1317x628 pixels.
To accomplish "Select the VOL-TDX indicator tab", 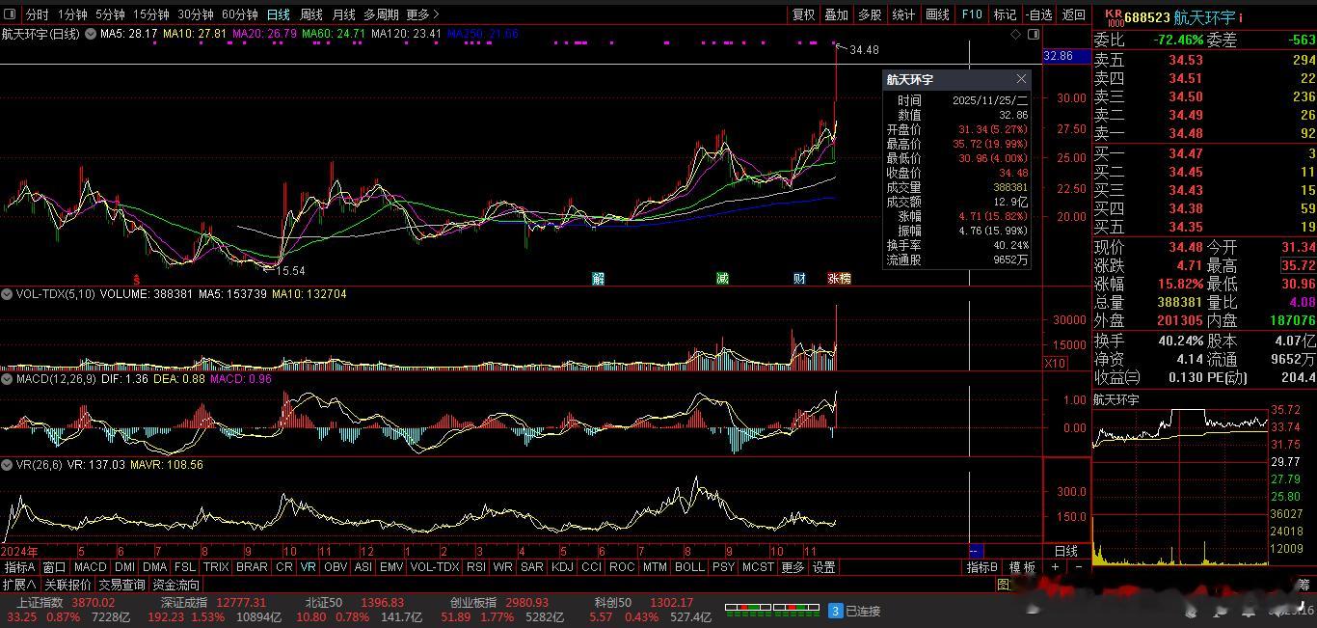I will point(435,567).
